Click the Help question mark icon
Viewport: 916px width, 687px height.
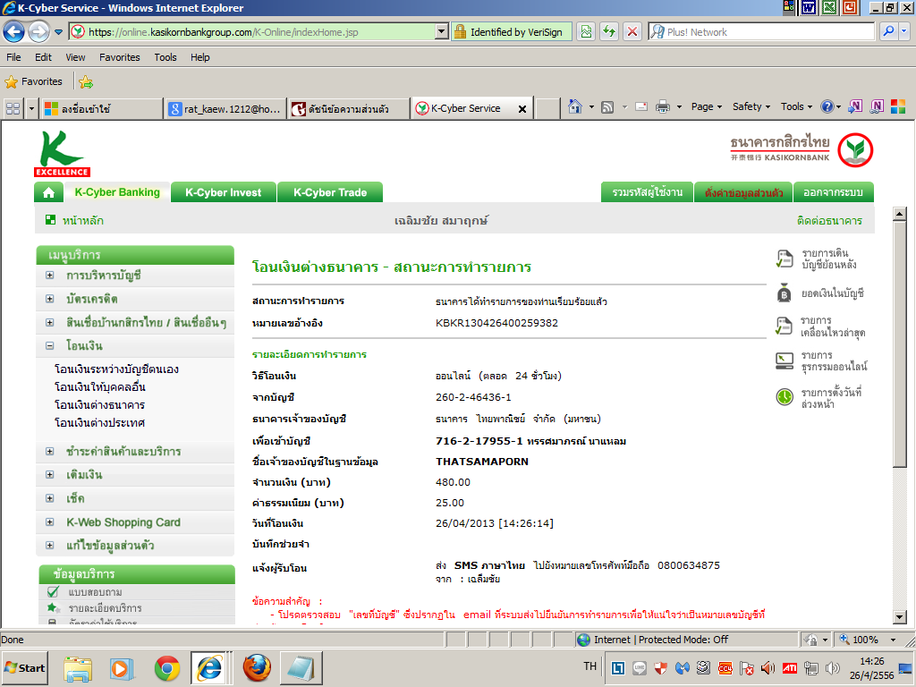[827, 106]
